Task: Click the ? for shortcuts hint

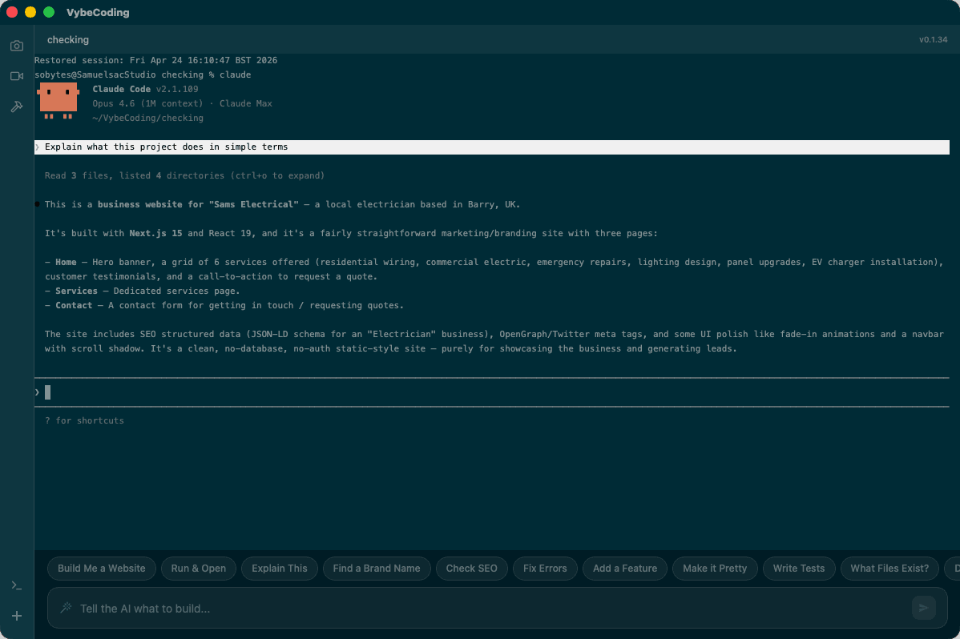Action: point(84,420)
